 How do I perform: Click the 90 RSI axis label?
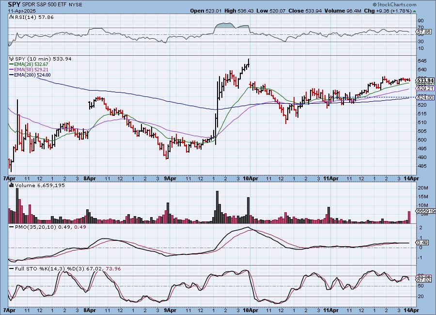tap(421, 20)
